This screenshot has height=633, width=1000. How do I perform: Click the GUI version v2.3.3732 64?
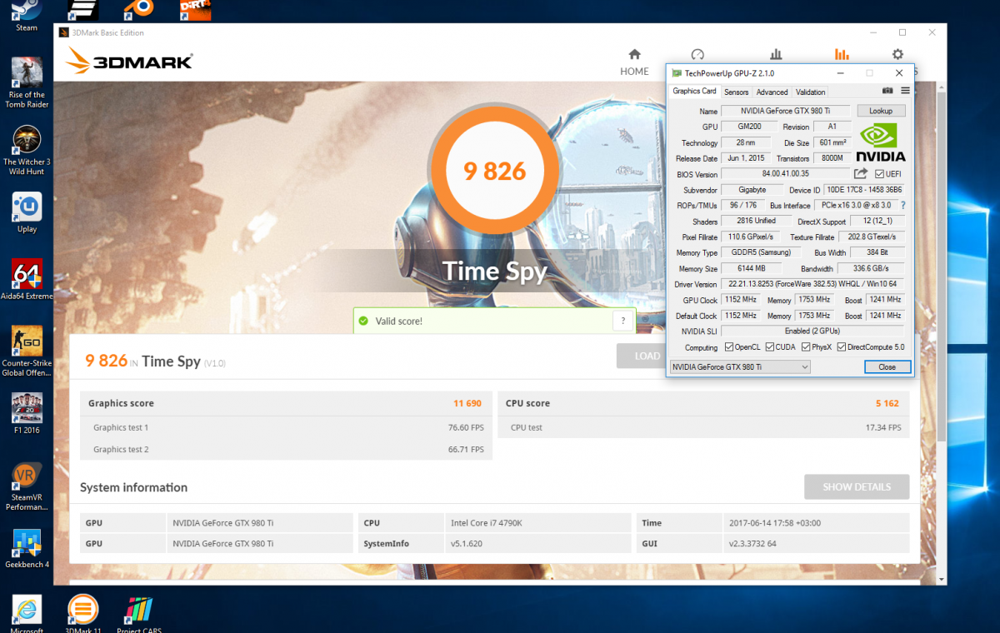752,543
